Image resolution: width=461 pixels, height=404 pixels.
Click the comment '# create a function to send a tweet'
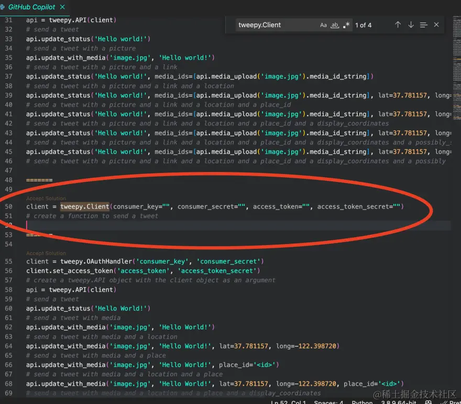(x=92, y=216)
